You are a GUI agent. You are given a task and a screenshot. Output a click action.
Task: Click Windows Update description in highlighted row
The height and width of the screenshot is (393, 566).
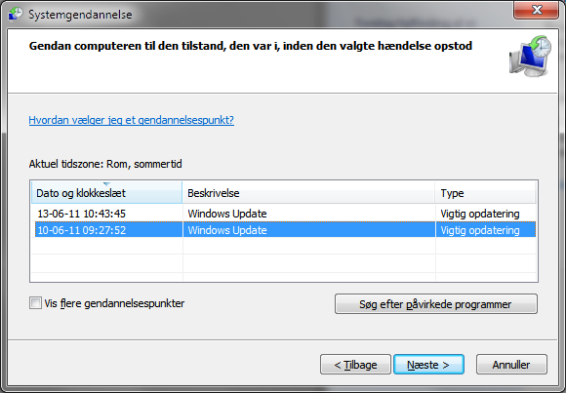click(x=227, y=230)
